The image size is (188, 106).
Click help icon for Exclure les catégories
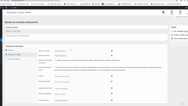pos(112,94)
